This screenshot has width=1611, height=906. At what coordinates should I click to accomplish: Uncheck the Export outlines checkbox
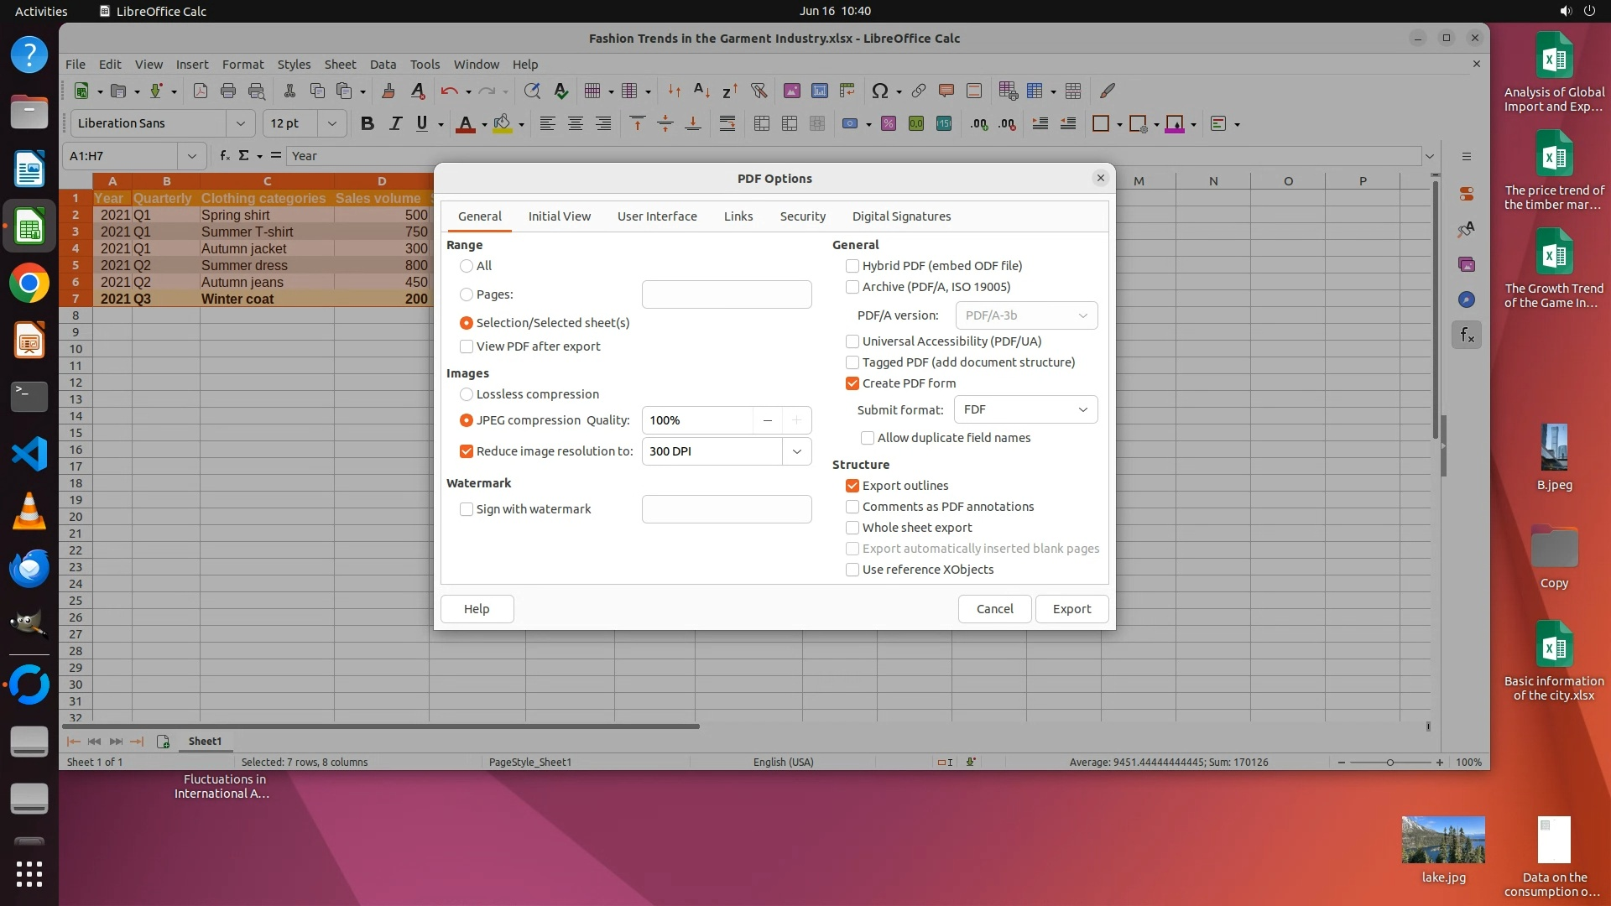(852, 486)
